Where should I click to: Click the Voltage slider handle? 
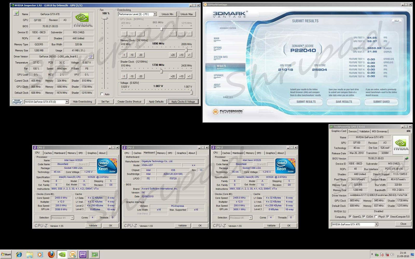pyautogui.click(x=191, y=92)
